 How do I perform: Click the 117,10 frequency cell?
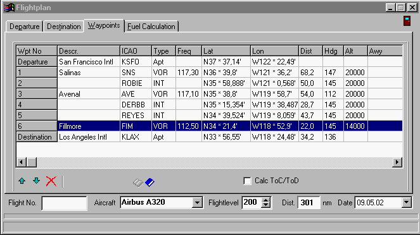point(189,94)
